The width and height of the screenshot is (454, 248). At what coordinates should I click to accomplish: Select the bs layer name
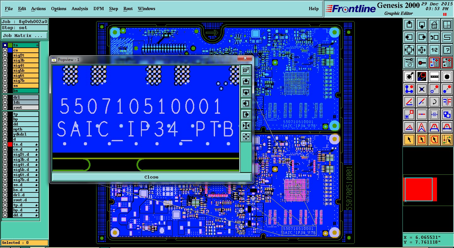click(x=26, y=91)
